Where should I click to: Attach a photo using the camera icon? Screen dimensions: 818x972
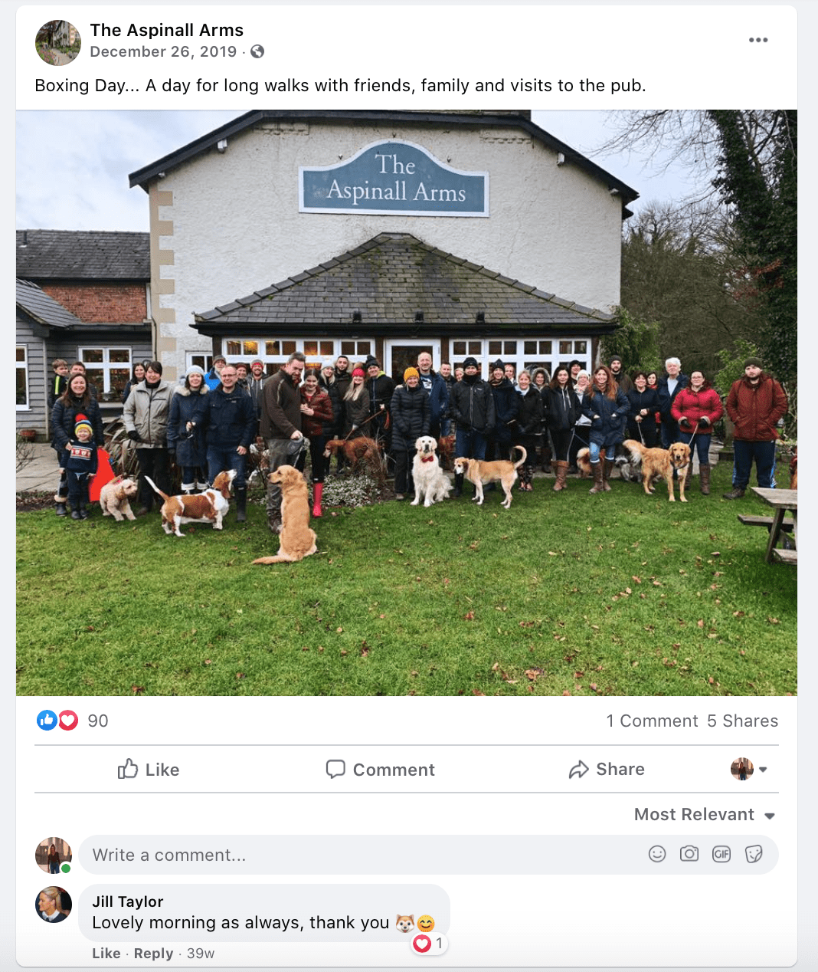[x=689, y=854]
